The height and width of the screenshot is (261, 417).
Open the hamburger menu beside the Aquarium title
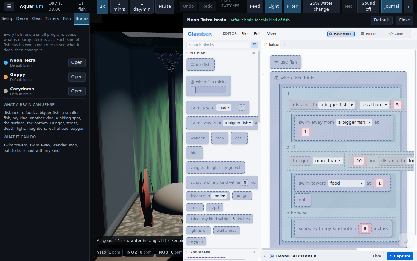(x=9, y=6)
